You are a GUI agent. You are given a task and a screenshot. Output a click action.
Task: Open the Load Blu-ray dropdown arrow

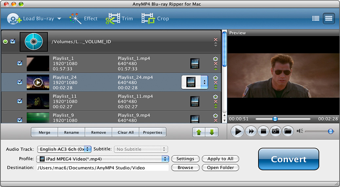point(59,19)
